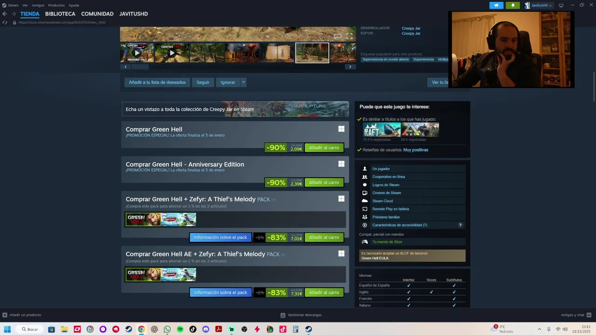Viewport: 596px width, 335px height.
Task: Open WhatsApp from the taskbar
Action: tap(167, 329)
